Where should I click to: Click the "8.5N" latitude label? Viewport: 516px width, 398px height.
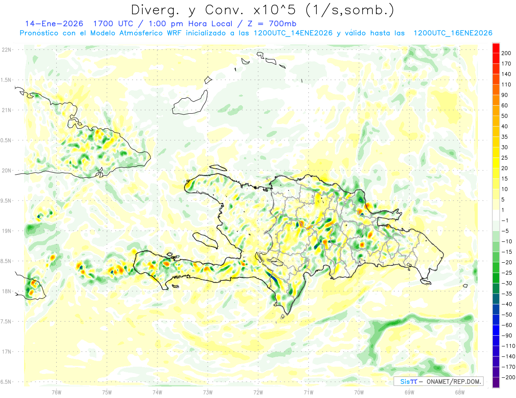click(x=6, y=261)
